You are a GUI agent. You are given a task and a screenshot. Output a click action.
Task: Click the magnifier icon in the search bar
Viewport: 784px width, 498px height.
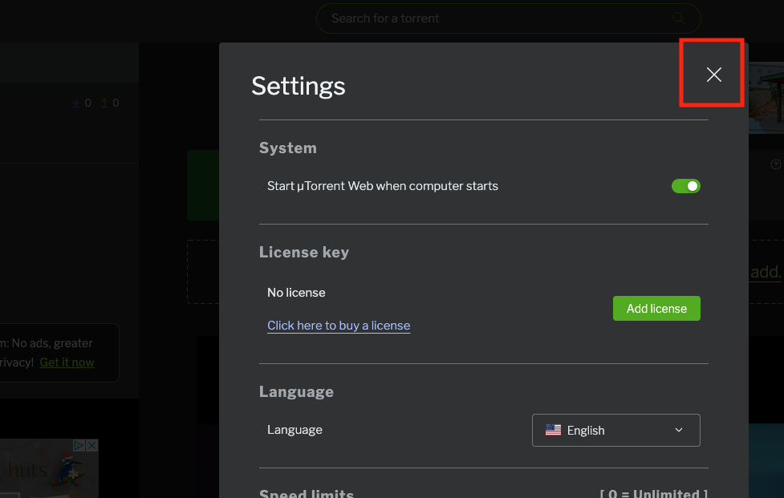pyautogui.click(x=678, y=18)
